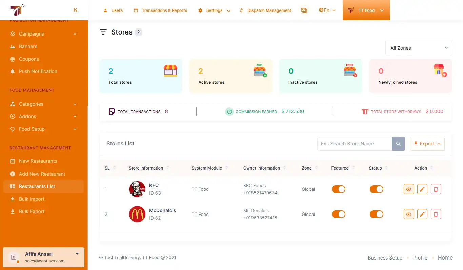This screenshot has width=463, height=270.
Task: Click the Dispatch Management scooter icon
Action: pos(241,10)
